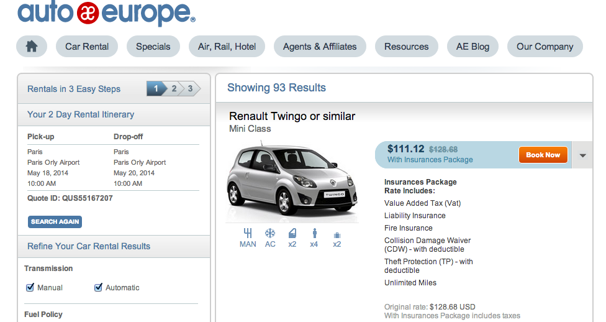Click the Mini Class label
This screenshot has height=322, width=606.
pyautogui.click(x=250, y=129)
